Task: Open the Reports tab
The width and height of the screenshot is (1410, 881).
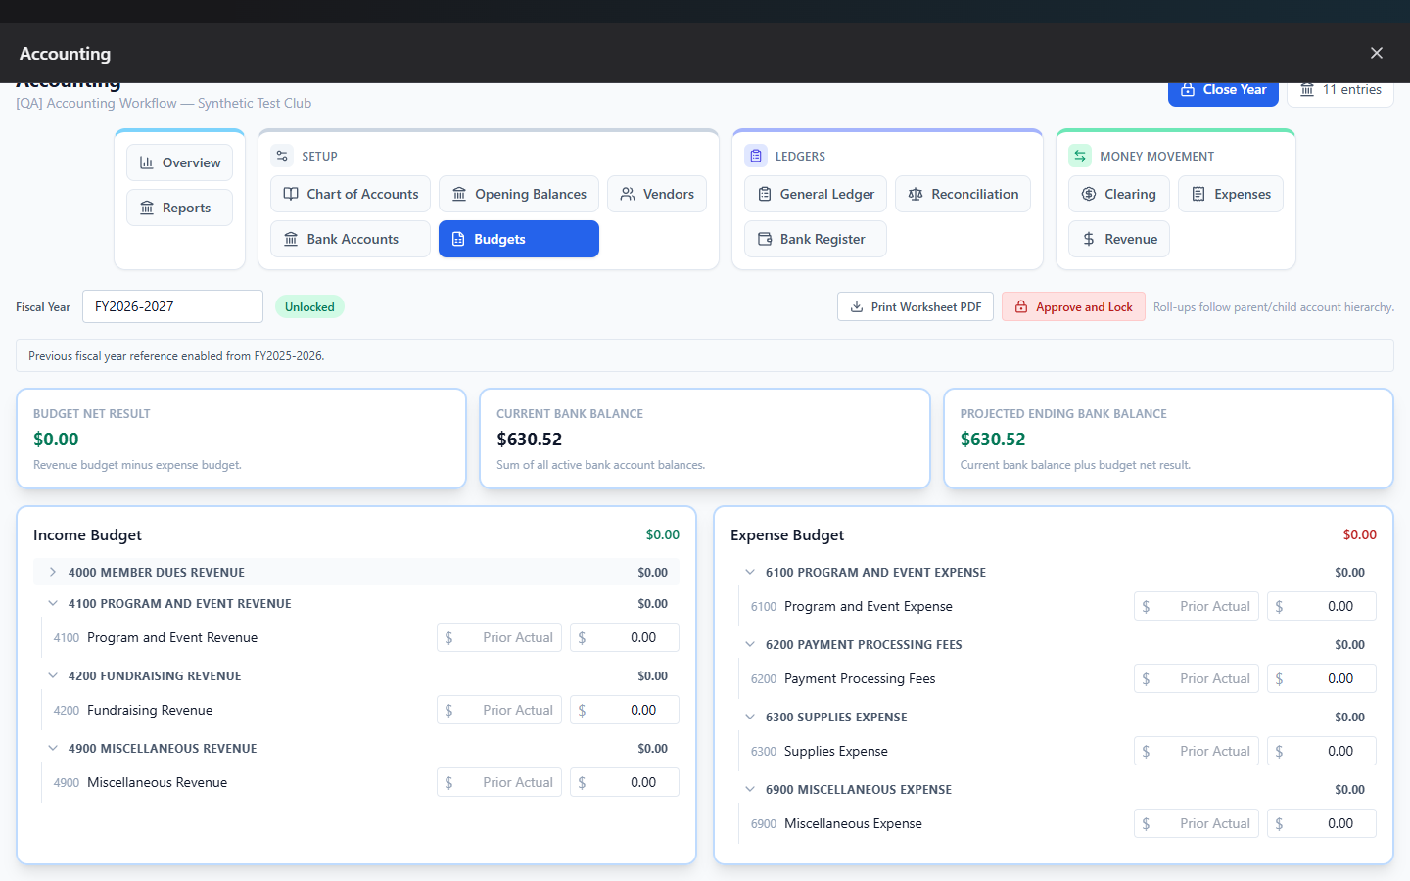Action: [179, 208]
